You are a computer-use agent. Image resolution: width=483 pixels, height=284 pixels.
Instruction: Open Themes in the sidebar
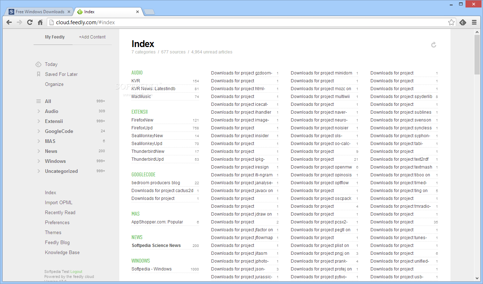pos(53,232)
